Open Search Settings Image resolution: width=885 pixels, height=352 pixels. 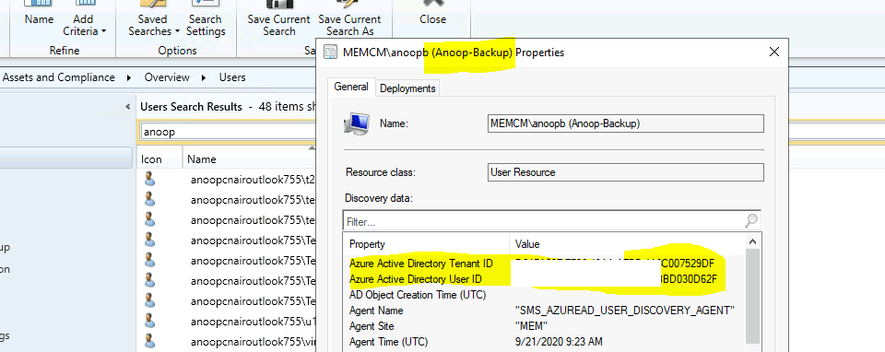point(206,18)
